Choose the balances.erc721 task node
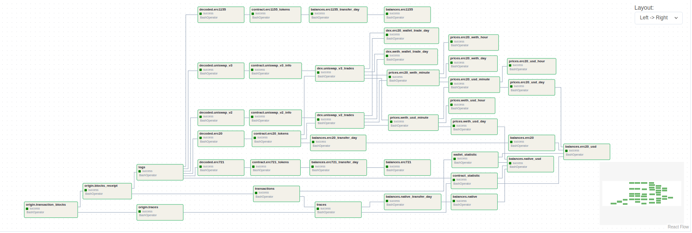This screenshot has width=692, height=233. pyautogui.click(x=407, y=167)
